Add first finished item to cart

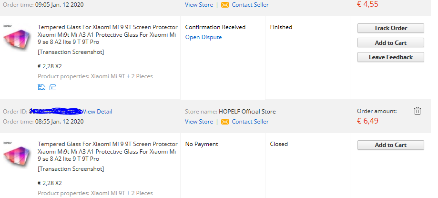[390, 43]
